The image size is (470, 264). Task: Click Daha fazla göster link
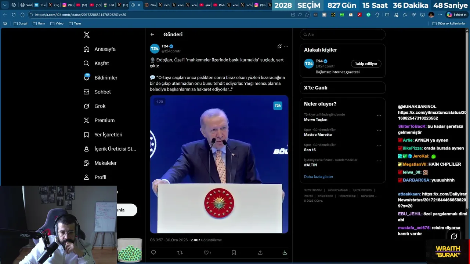tap(318, 177)
